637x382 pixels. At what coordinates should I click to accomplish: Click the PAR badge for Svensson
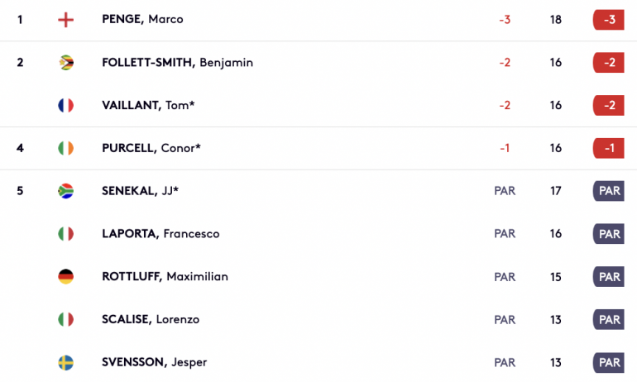[x=609, y=362]
